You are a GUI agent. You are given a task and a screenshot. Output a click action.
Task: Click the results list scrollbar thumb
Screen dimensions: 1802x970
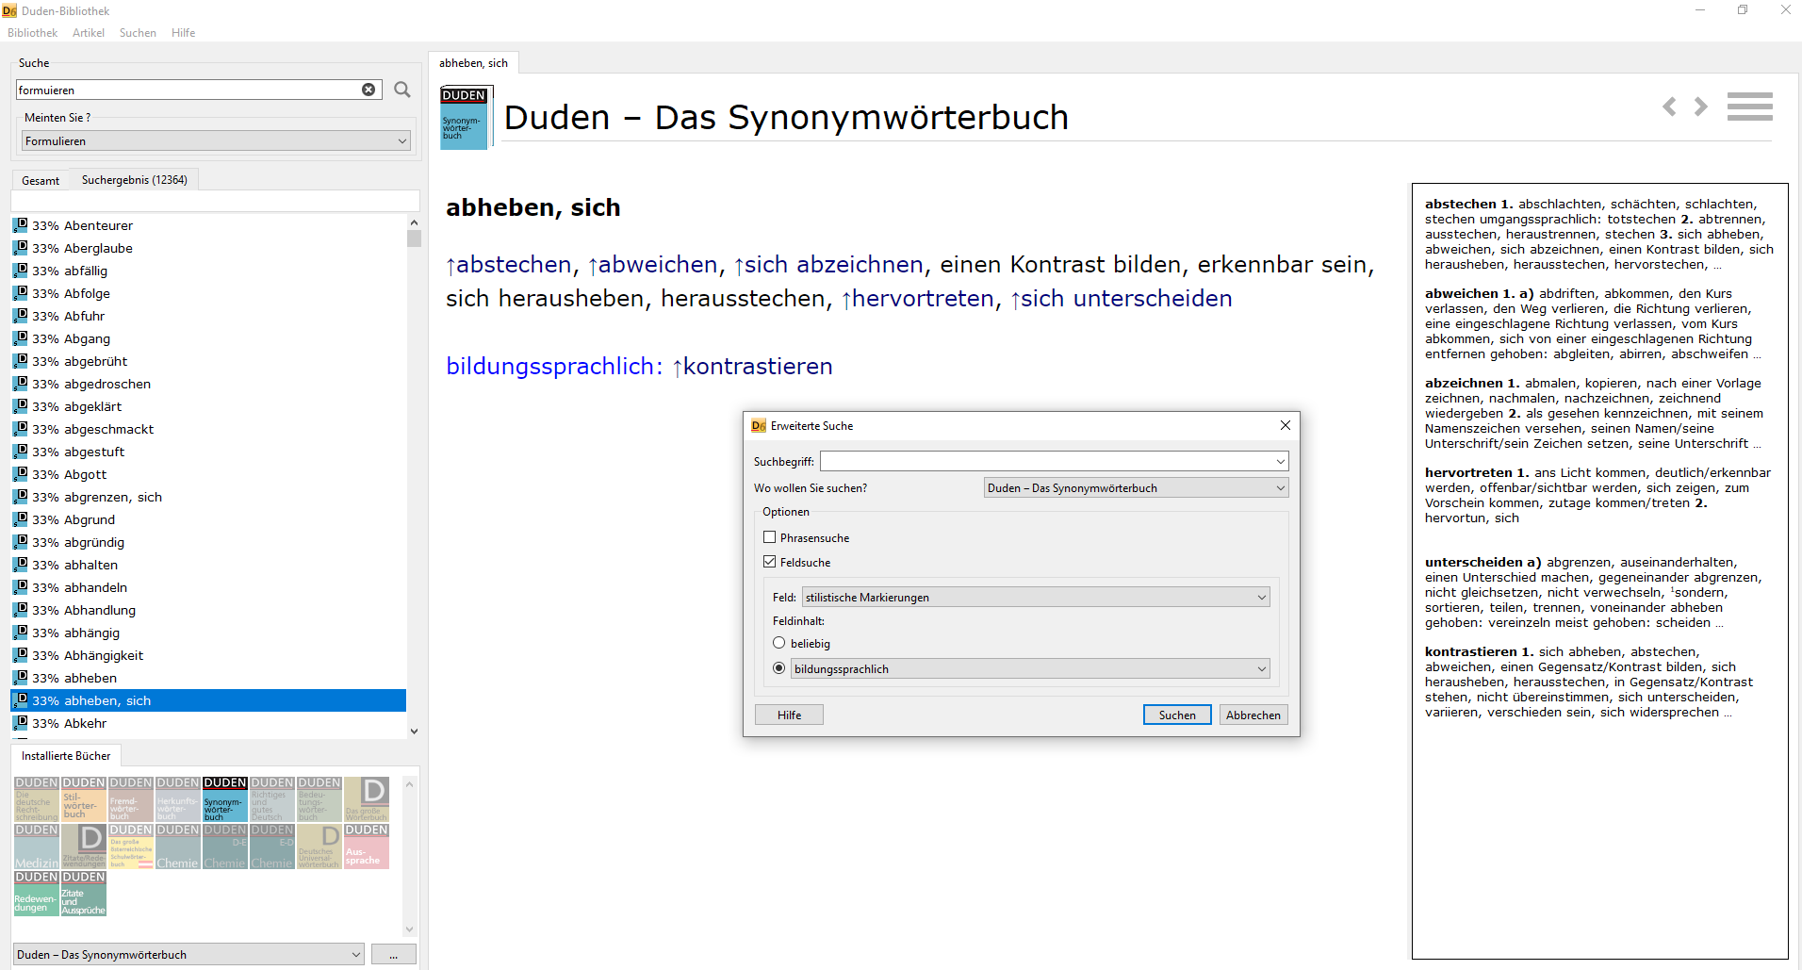tap(414, 238)
